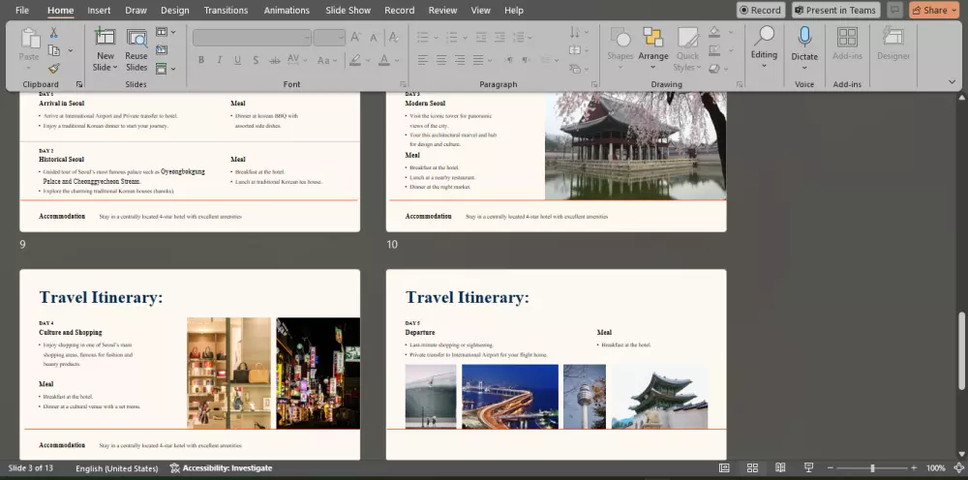
Task: Open the Reuse Slides pane
Action: pyautogui.click(x=136, y=49)
